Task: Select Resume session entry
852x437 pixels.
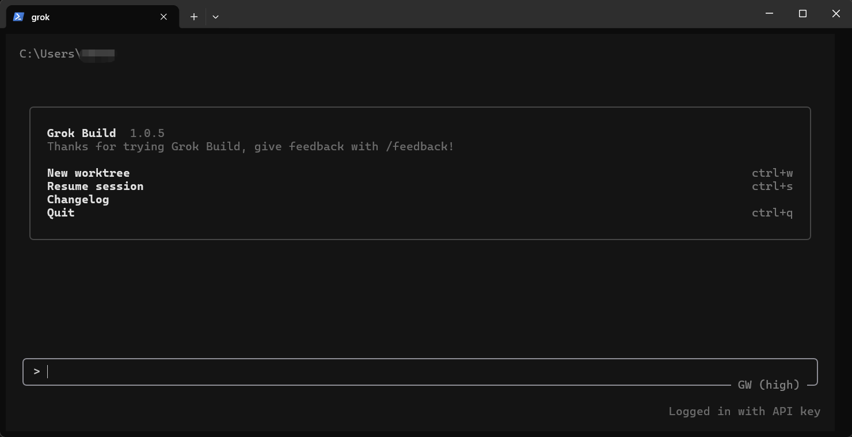Action: [96, 186]
